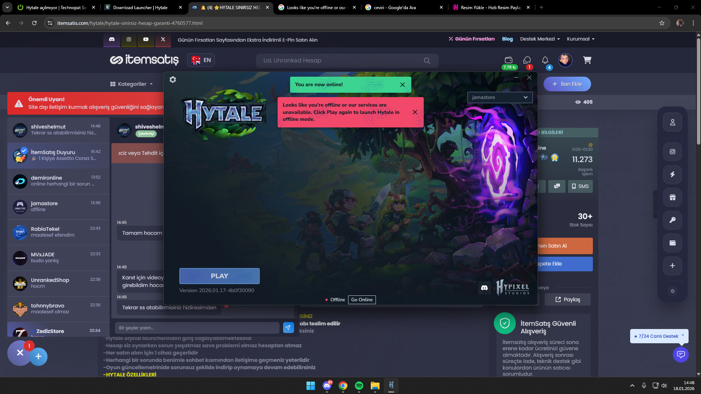Open Windows Start menu
This screenshot has height=394, width=701.
tap(311, 386)
